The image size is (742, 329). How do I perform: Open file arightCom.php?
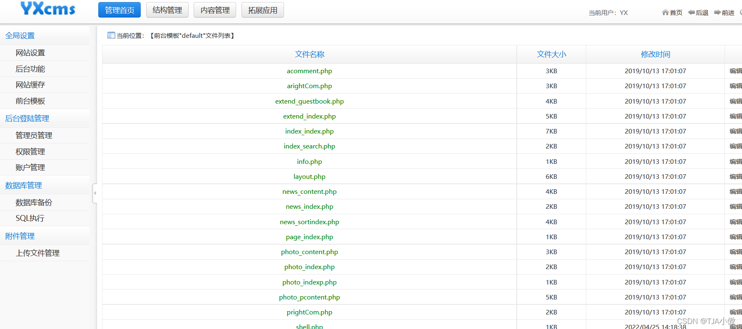309,86
